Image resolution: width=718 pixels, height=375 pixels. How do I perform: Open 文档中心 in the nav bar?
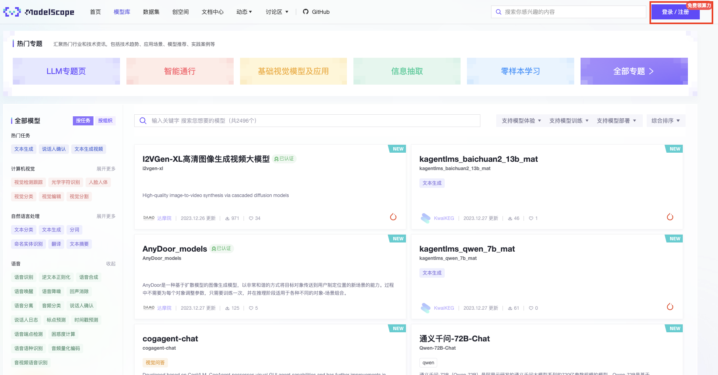click(213, 12)
